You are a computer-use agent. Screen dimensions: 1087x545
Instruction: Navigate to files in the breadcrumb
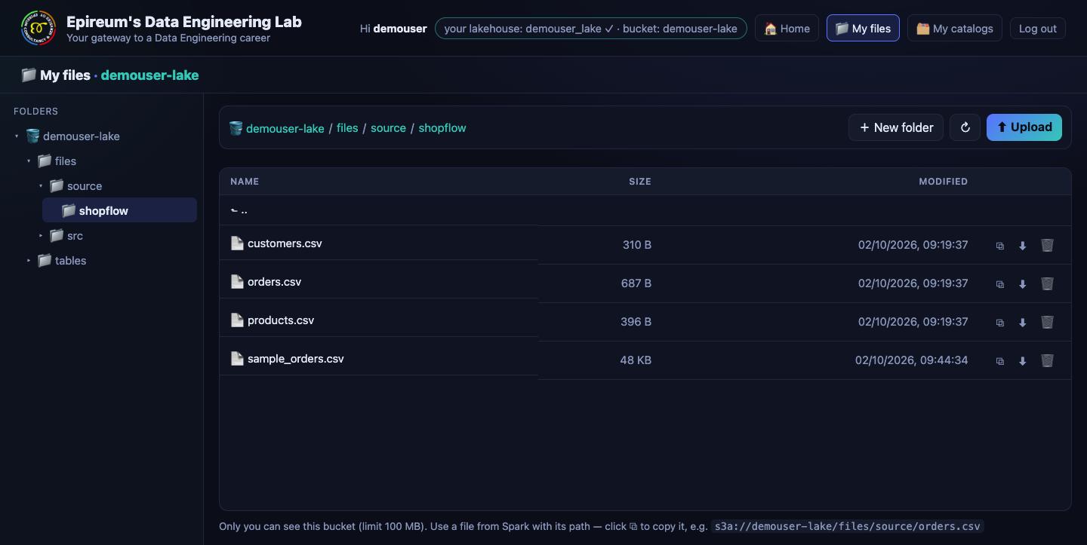347,128
